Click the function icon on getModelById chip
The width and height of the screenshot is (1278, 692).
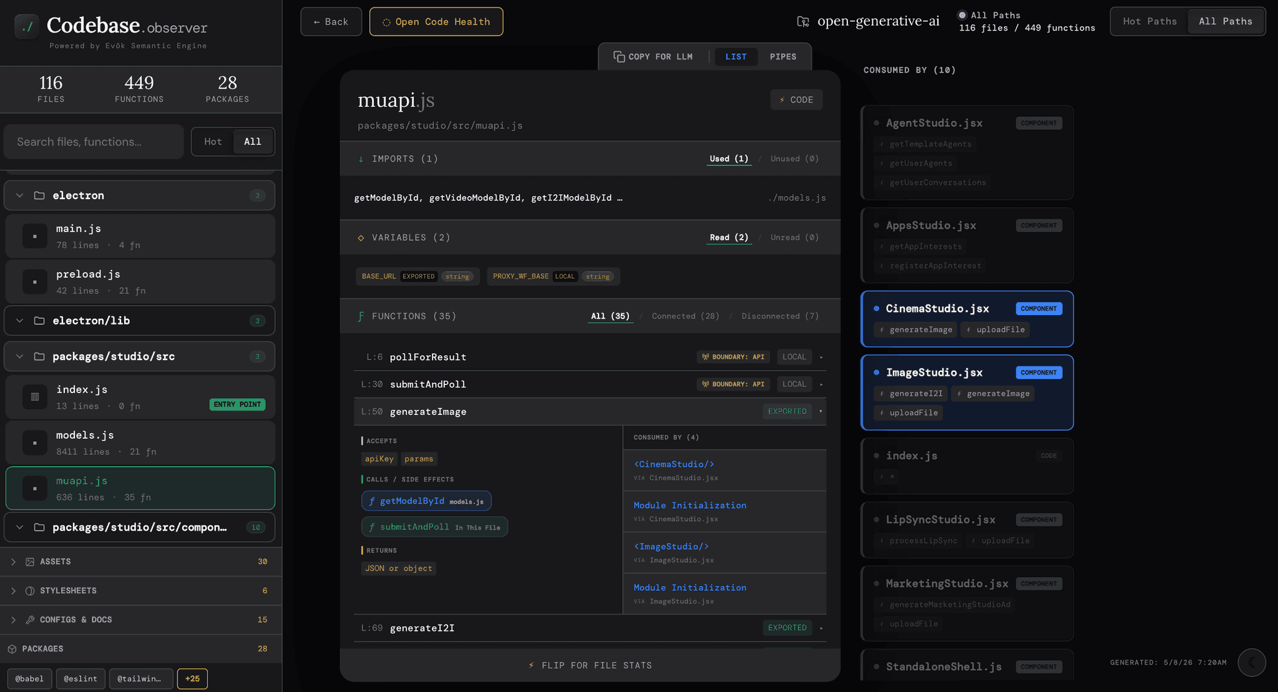[x=372, y=501]
